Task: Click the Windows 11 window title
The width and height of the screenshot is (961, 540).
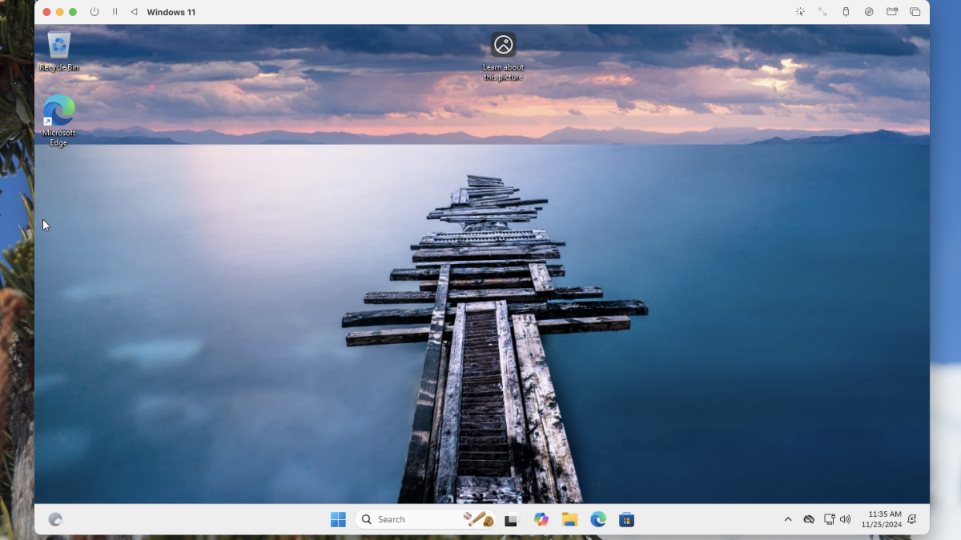Action: (x=171, y=12)
